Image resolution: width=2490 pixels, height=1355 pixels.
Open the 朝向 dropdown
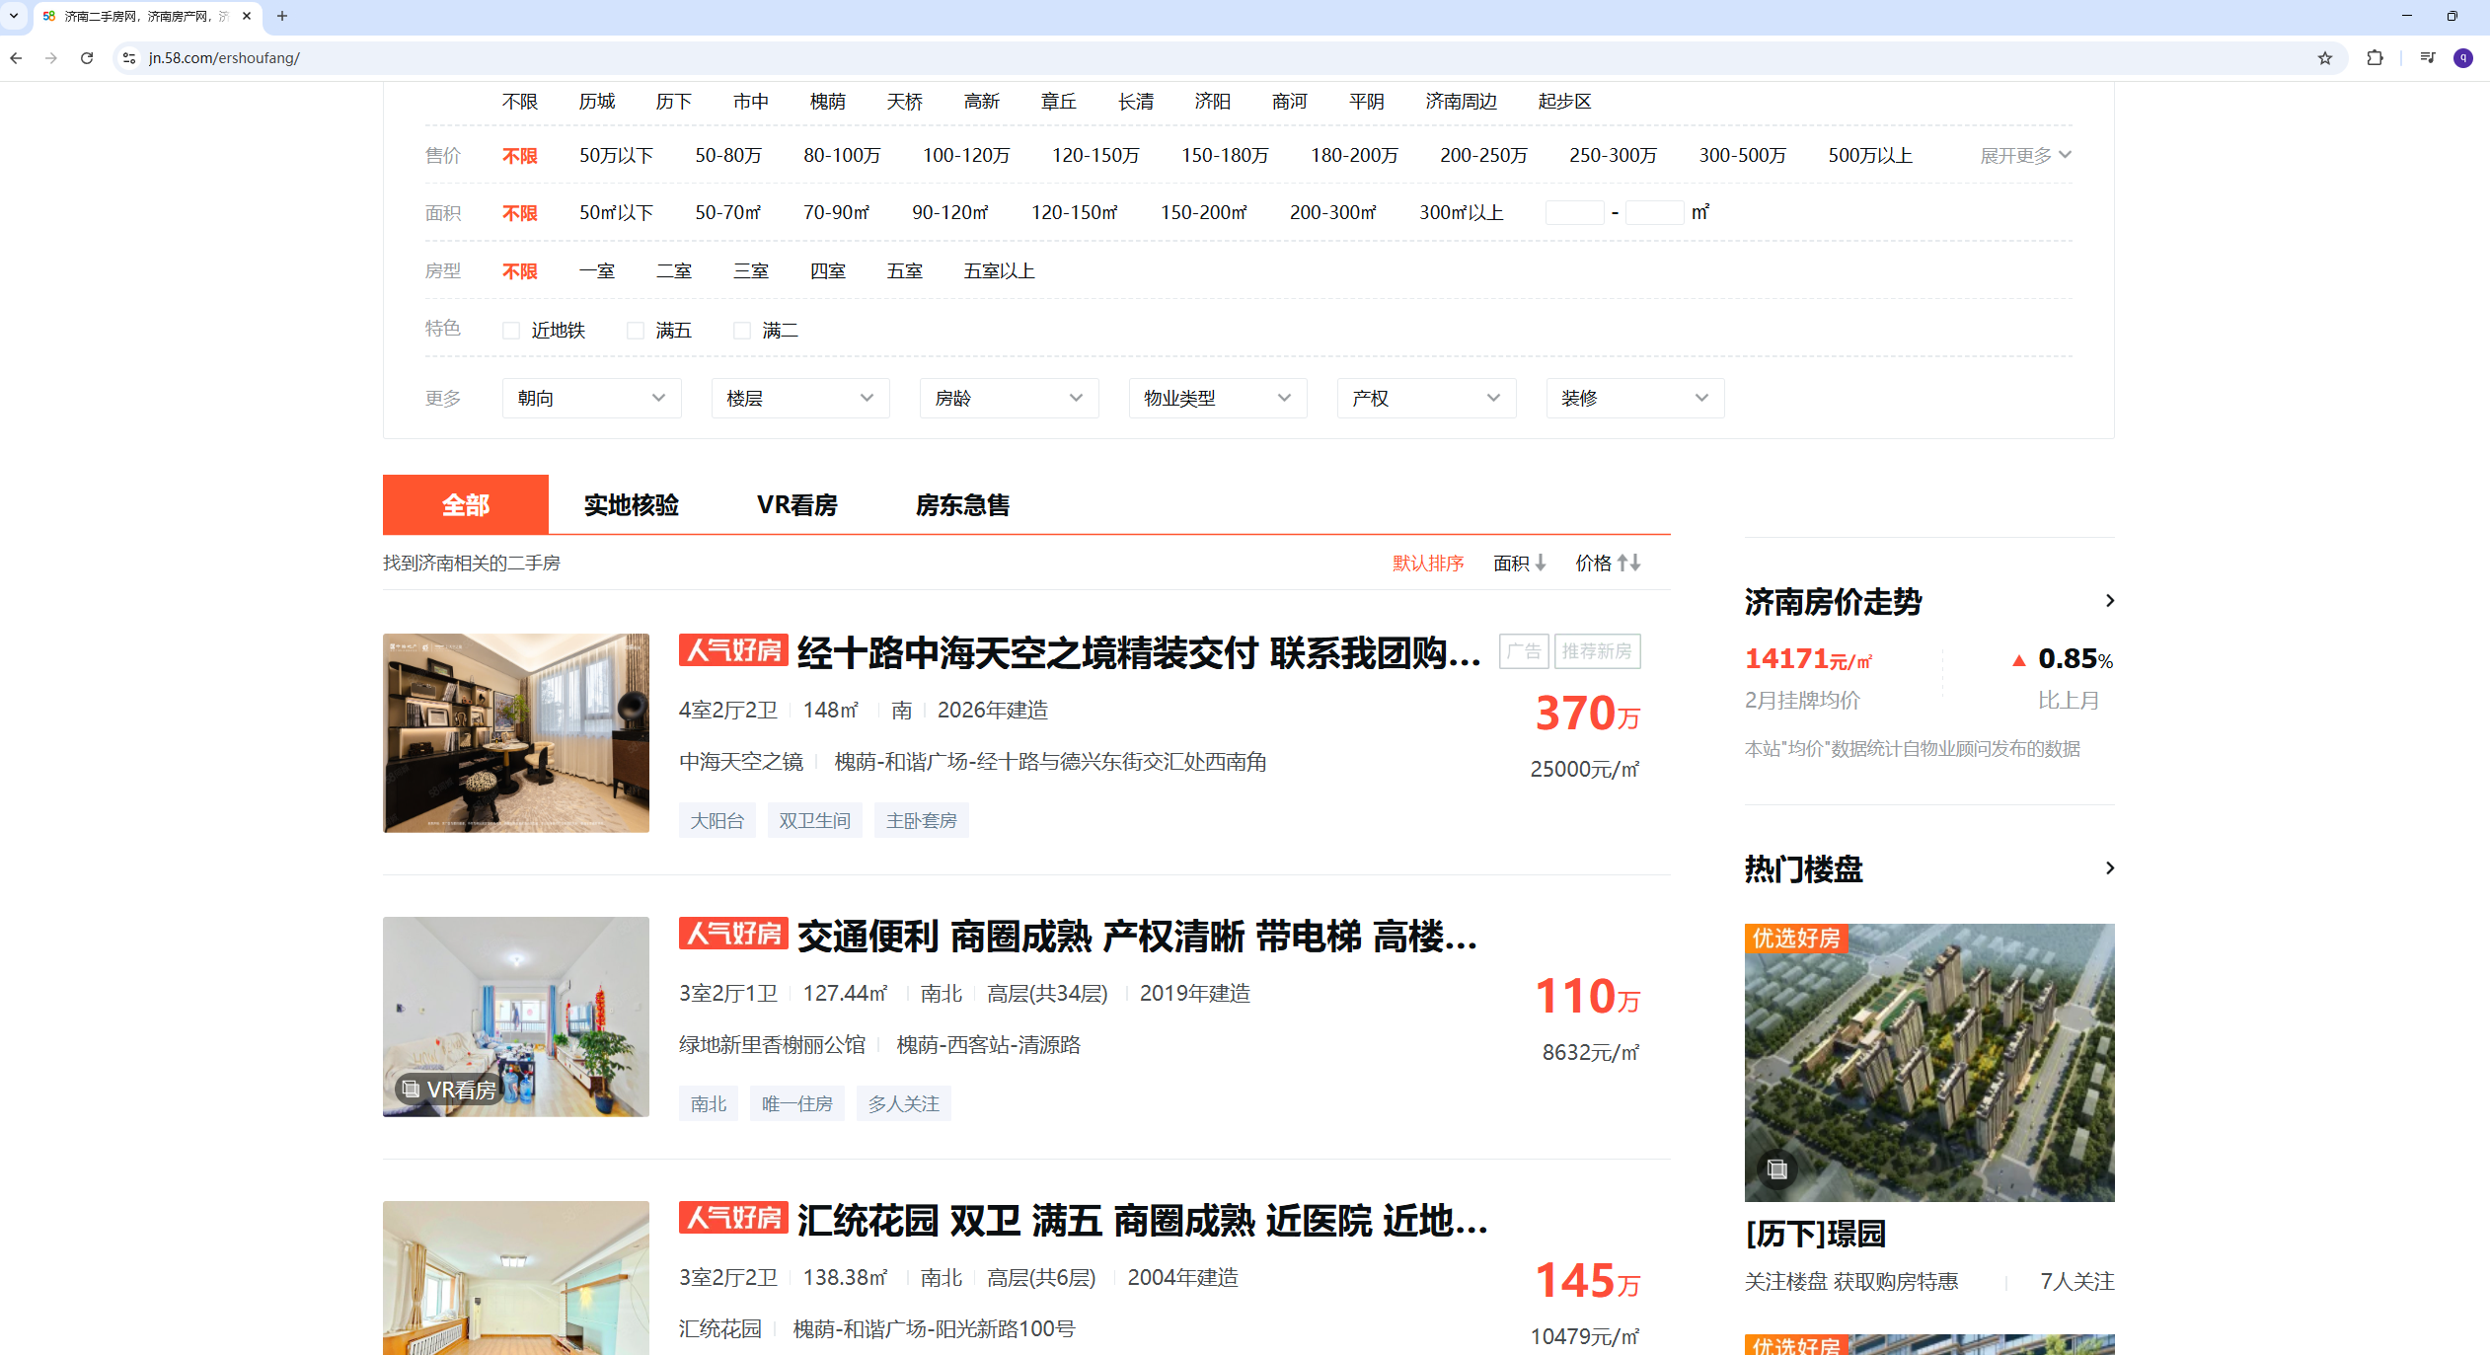point(591,398)
